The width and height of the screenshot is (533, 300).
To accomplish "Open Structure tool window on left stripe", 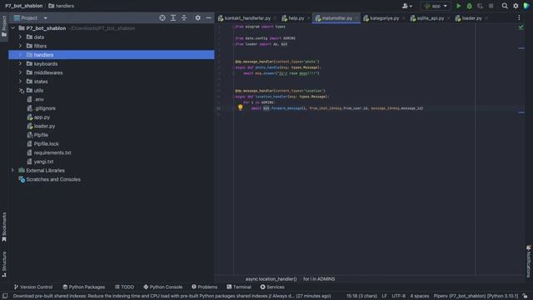I will click(4, 264).
